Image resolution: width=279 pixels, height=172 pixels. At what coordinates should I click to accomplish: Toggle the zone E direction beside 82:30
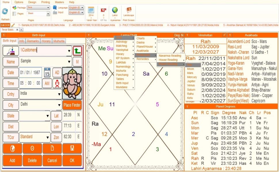tap(79, 137)
